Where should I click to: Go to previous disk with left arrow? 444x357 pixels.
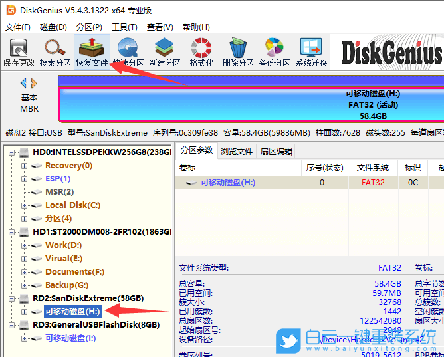(24, 83)
